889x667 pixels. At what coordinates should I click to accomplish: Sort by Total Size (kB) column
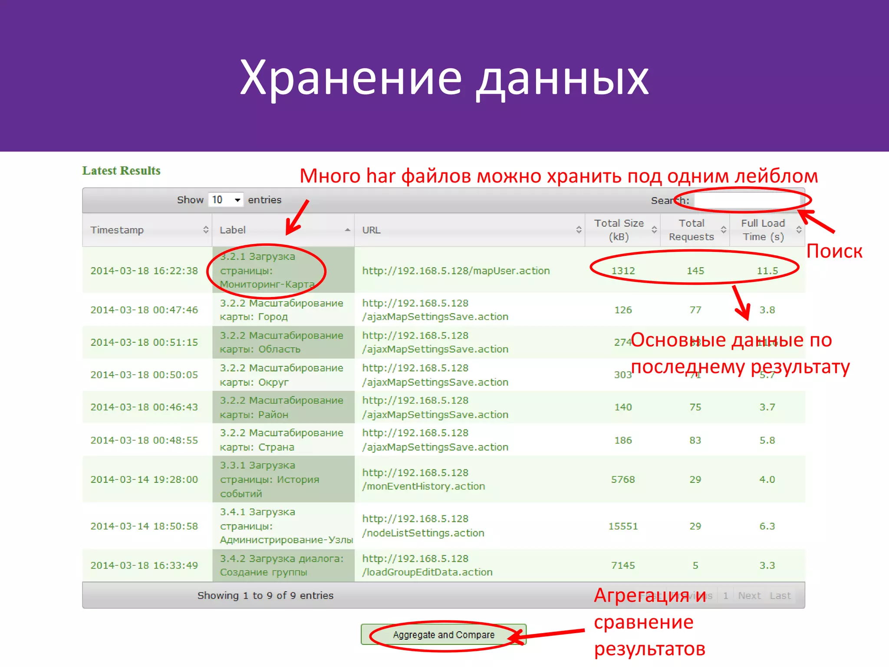coord(622,230)
